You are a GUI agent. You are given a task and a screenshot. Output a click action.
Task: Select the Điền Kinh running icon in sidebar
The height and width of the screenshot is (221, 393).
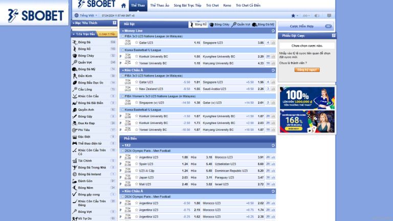click(74, 76)
